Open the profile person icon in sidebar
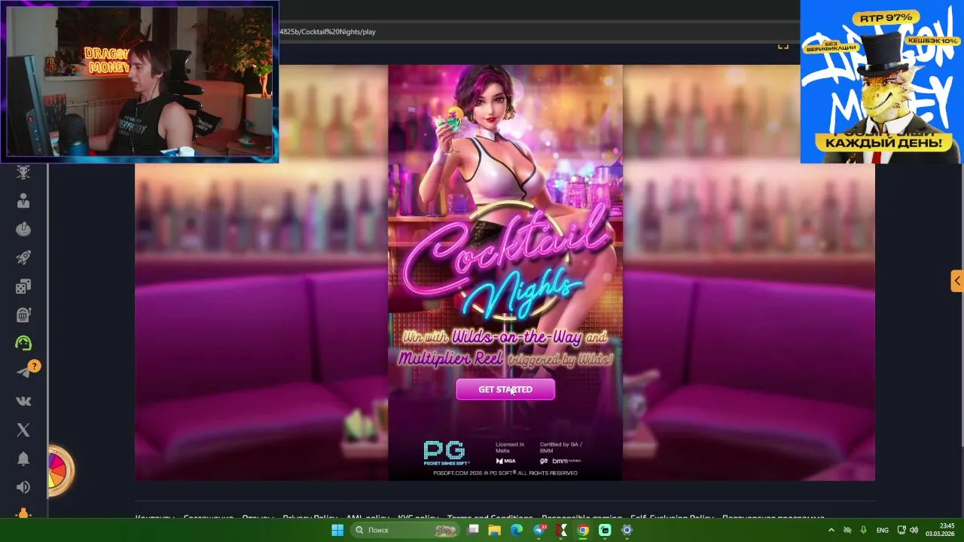This screenshot has height=542, width=964. (23, 200)
